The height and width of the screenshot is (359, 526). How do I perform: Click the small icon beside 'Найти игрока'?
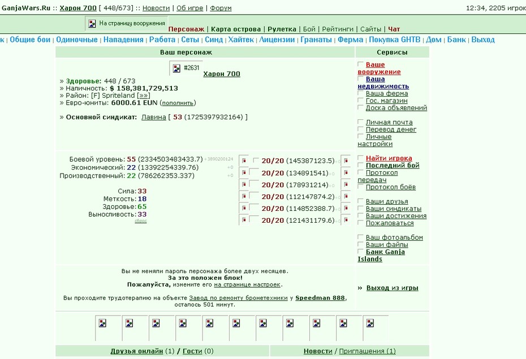tap(361, 158)
